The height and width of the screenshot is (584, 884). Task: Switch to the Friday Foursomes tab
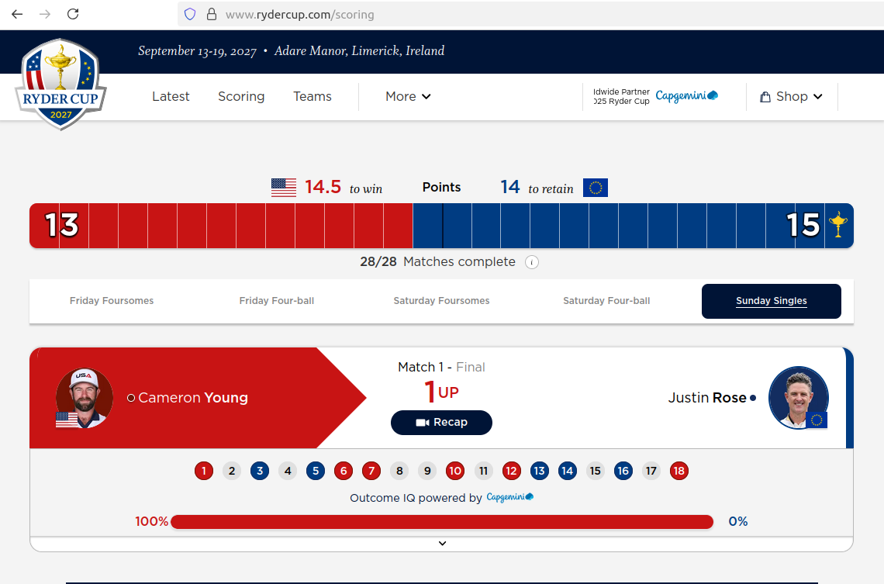pyautogui.click(x=112, y=301)
